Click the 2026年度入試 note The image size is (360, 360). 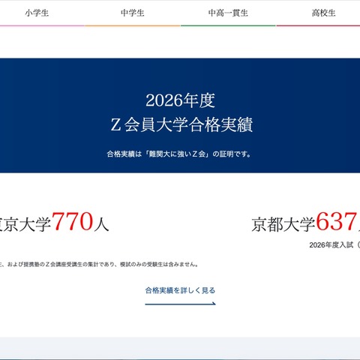click(x=334, y=244)
